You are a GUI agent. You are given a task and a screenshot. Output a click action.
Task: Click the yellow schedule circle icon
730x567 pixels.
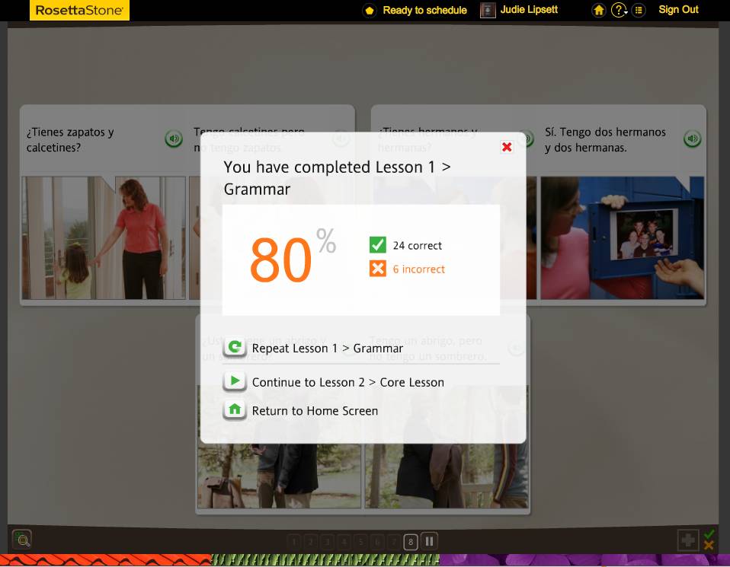369,10
